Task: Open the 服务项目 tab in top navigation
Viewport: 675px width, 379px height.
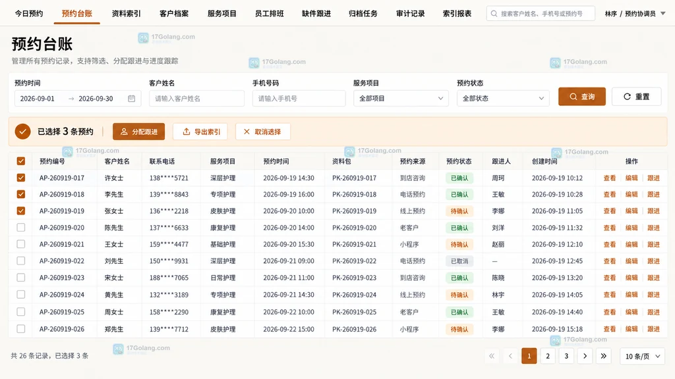Action: click(x=221, y=14)
